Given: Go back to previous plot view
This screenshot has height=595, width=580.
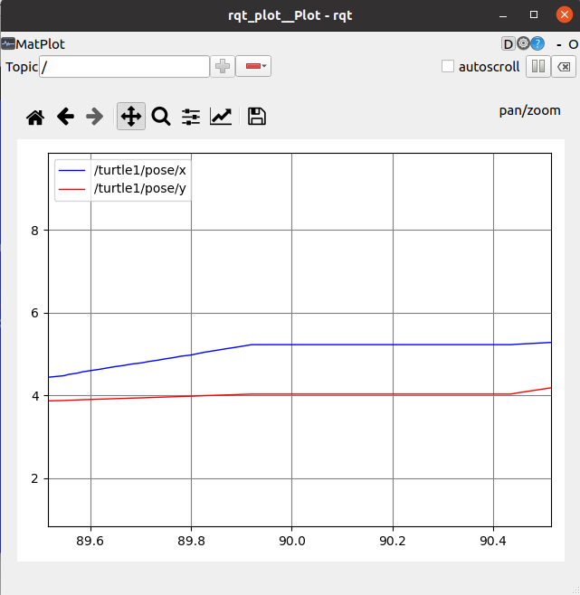Looking at the screenshot, I should (65, 117).
